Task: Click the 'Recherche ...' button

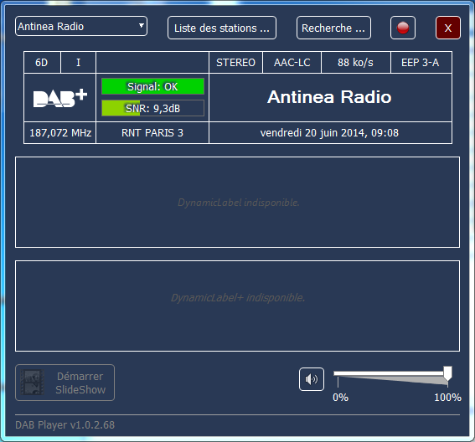Action: click(x=333, y=28)
